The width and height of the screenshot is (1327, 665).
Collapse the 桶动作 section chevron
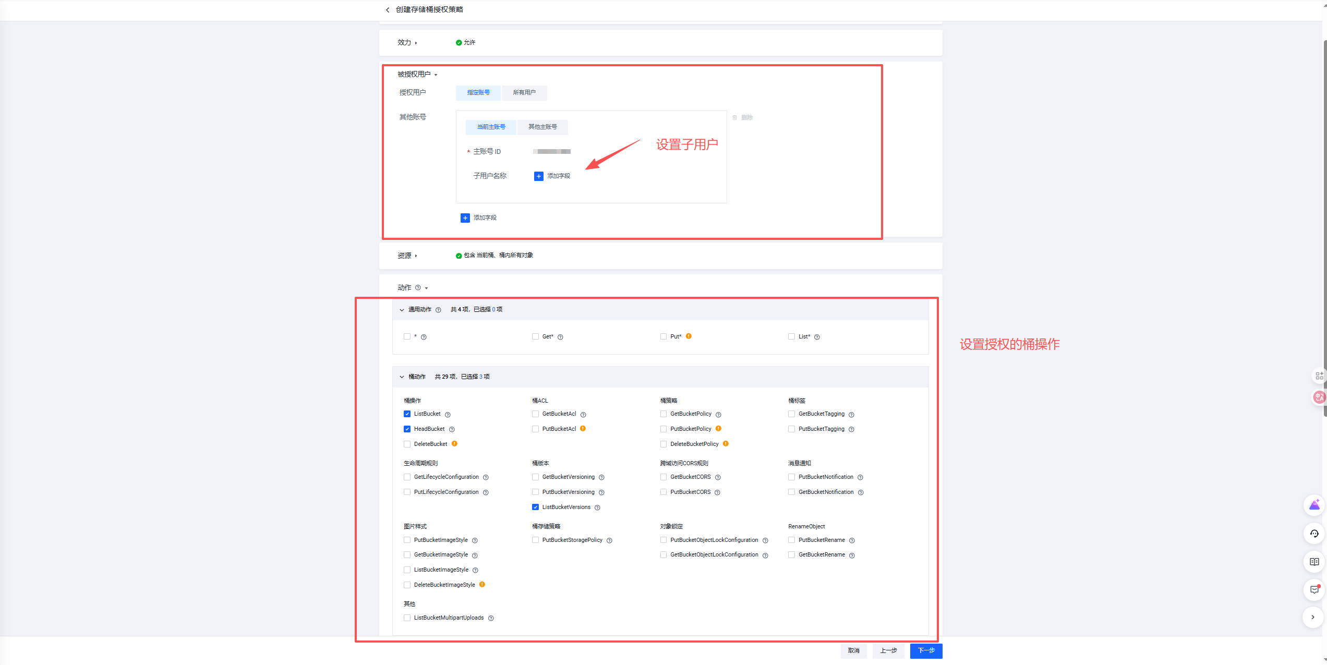click(x=402, y=377)
